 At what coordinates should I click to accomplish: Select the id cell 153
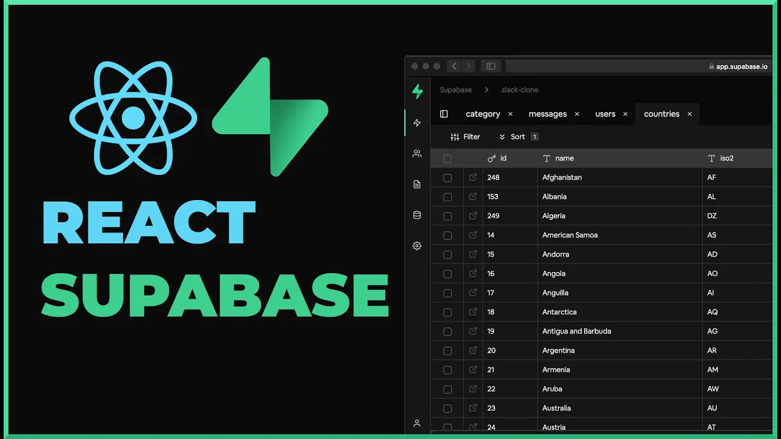(510, 196)
